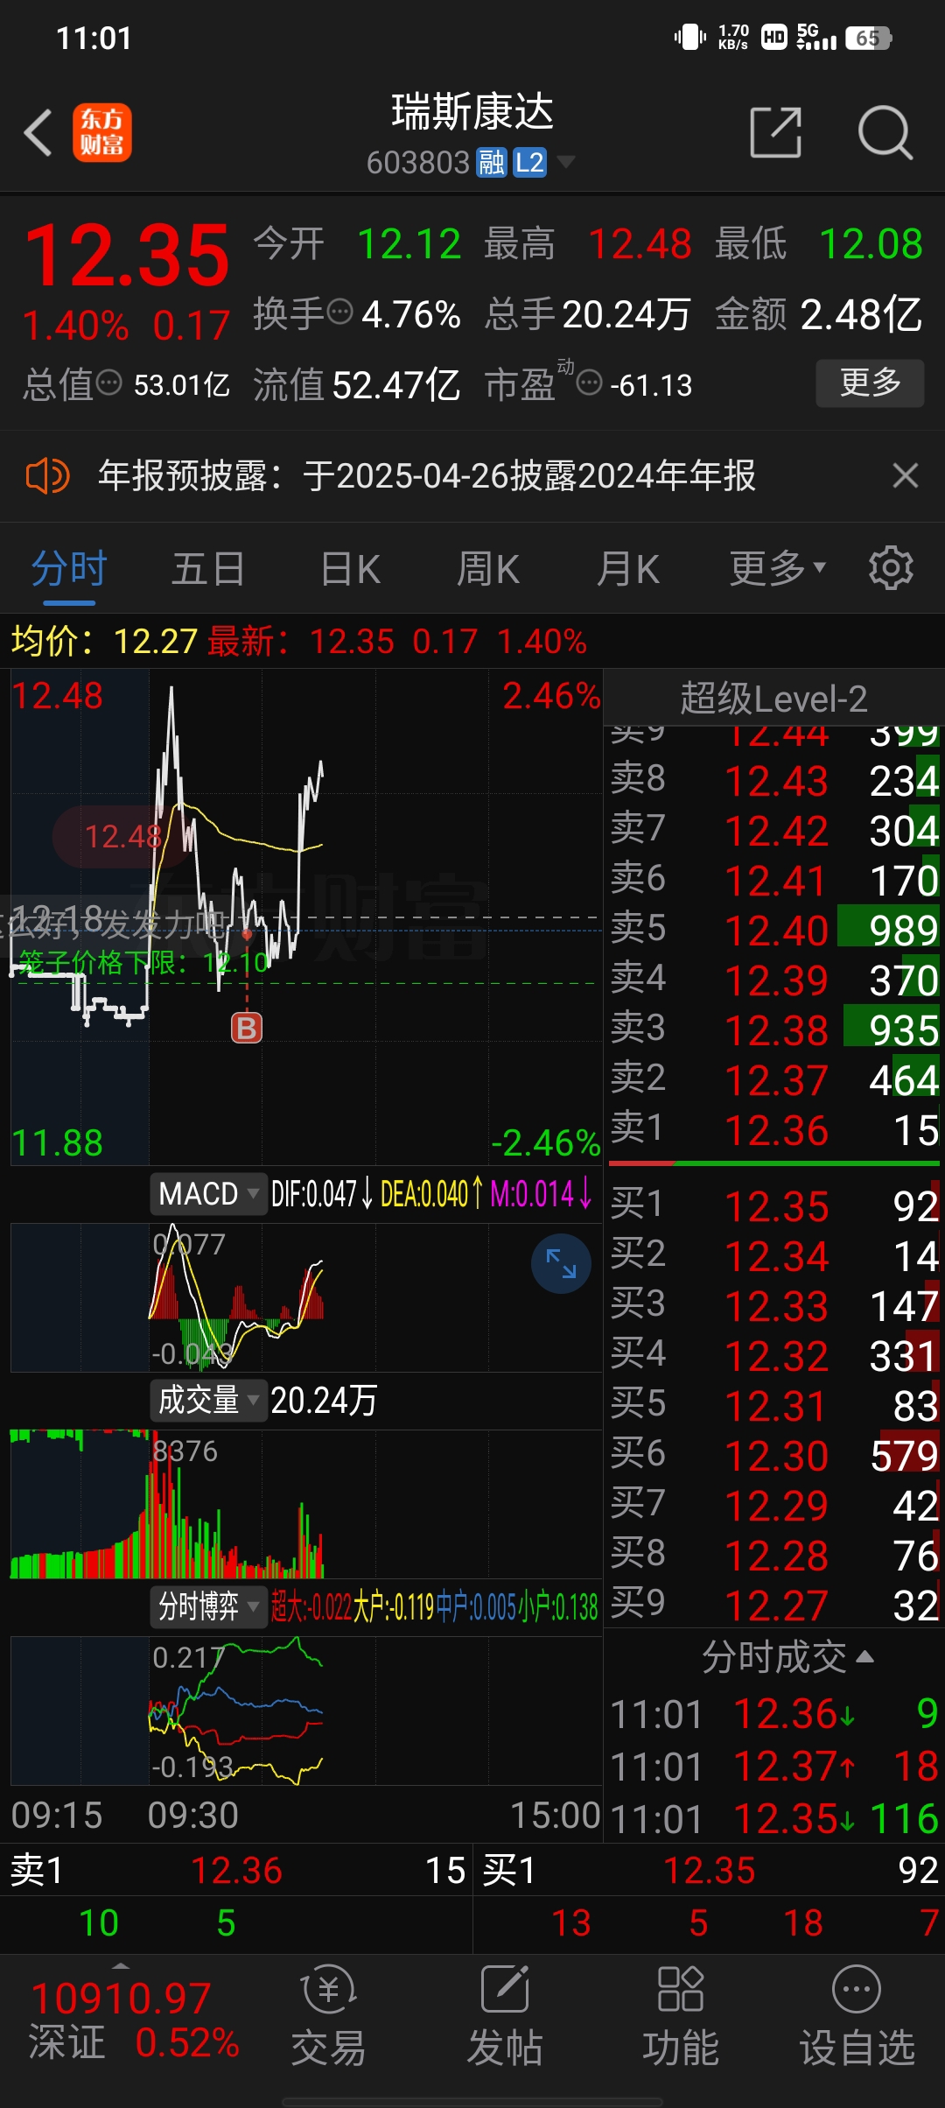Viewport: 945px width, 2108px height.
Task: Tap the bottom 买1 12.35 quote bar
Action: coord(710,1871)
